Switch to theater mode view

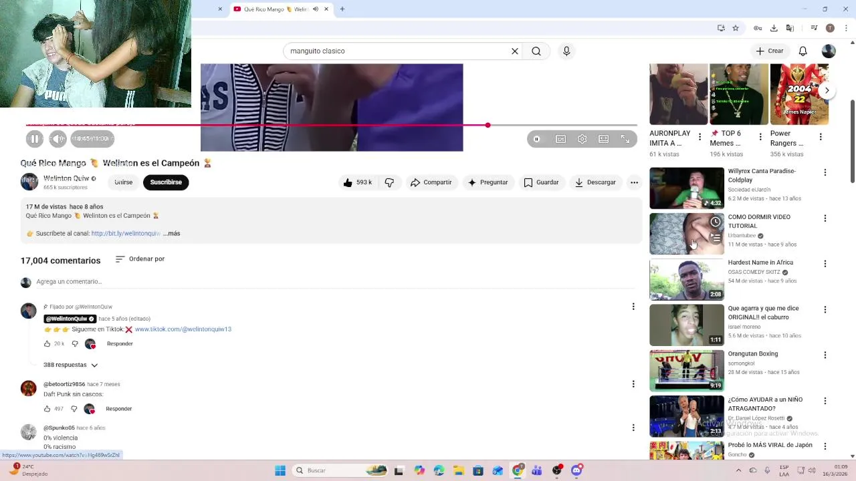point(604,139)
